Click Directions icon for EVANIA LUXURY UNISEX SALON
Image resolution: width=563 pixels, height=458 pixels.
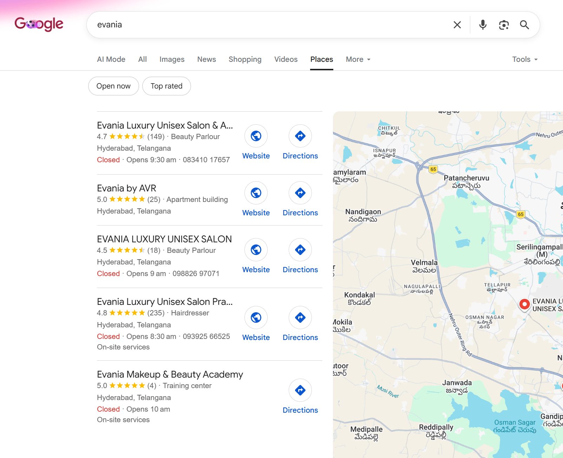[300, 250]
